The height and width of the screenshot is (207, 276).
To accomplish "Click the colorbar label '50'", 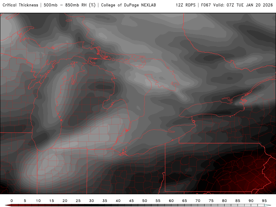I will tap(145, 201).
